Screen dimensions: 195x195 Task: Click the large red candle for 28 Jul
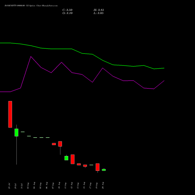click(x=10, y=114)
